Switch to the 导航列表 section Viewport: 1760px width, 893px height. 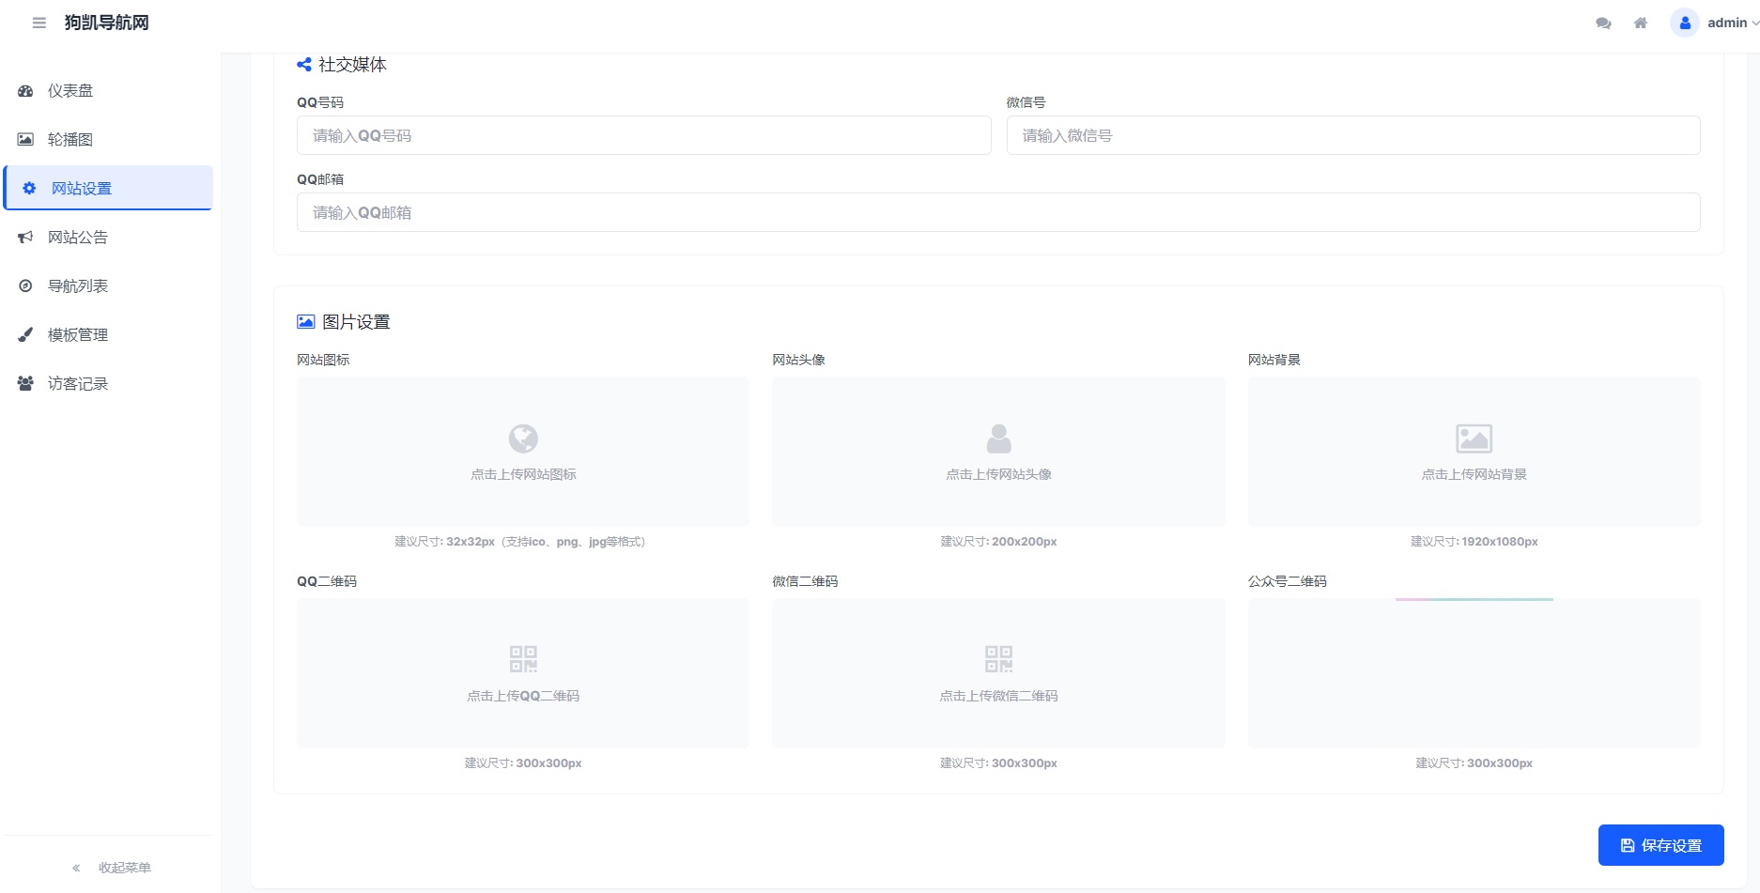(79, 285)
